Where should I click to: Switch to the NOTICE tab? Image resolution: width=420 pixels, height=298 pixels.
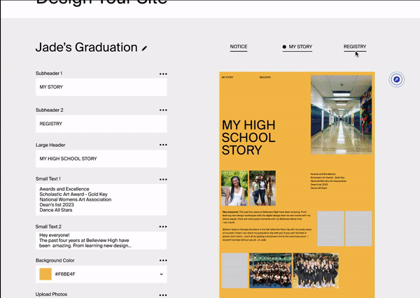coord(239,47)
